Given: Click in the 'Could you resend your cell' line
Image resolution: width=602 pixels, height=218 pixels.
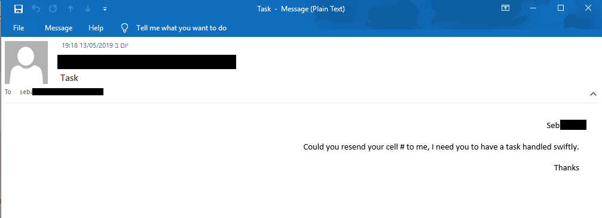Looking at the screenshot, I should pos(441,147).
